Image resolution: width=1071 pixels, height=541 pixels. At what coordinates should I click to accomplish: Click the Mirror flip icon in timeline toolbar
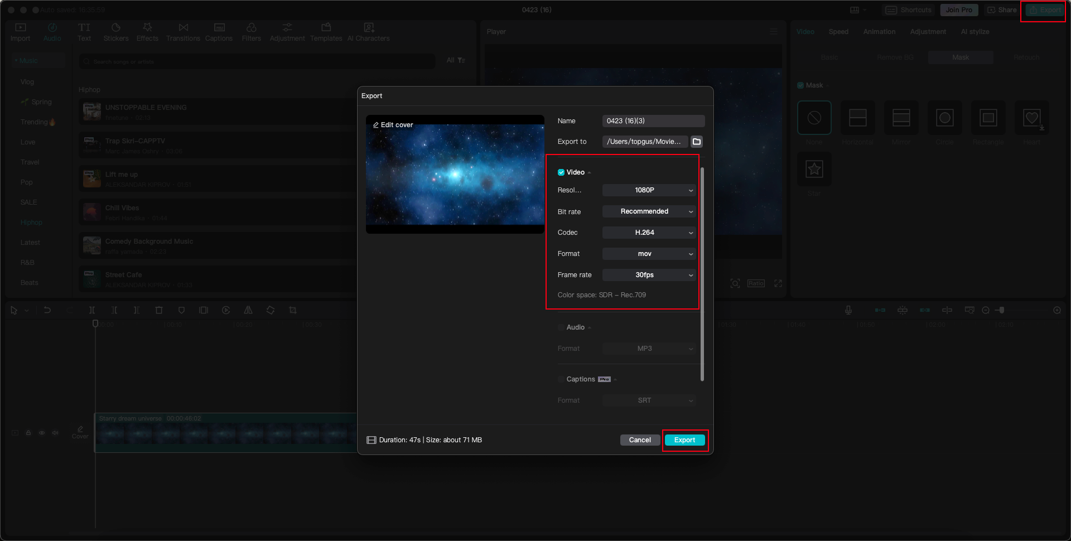(x=248, y=310)
